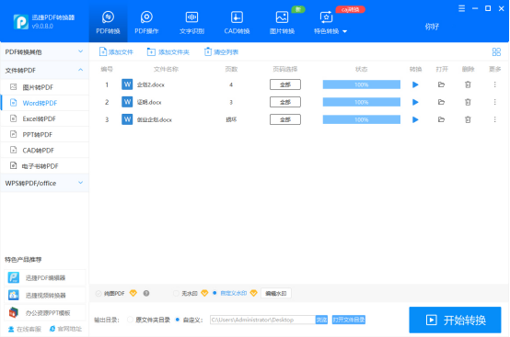Viewport: 510px width, 337px height.
Task: Open page range dropdown for row 2
Action: coord(285,102)
